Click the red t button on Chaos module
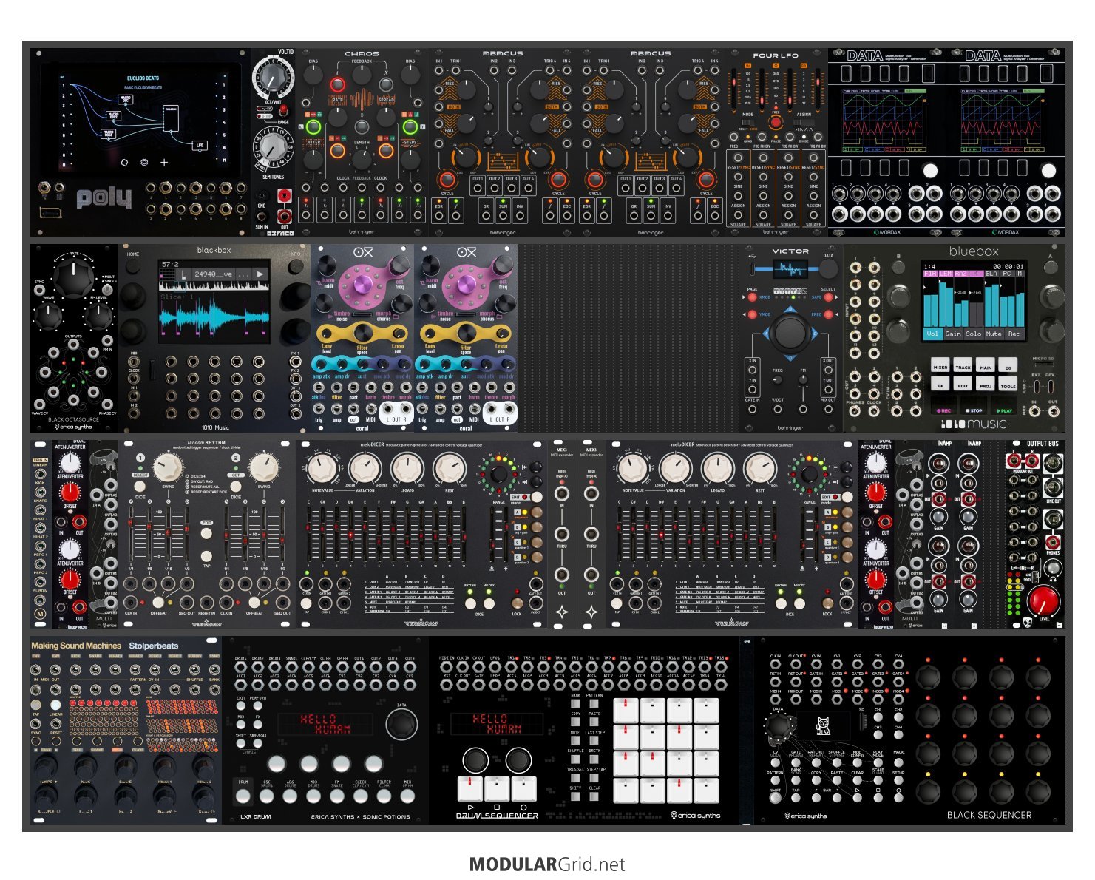 [338, 84]
